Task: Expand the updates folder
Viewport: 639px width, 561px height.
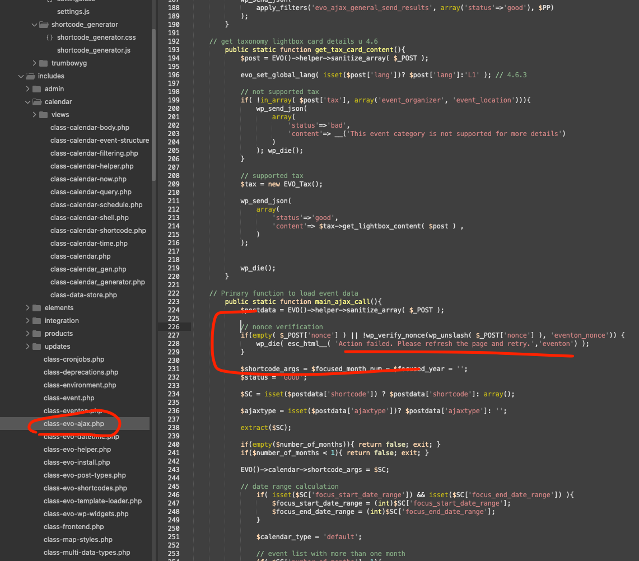Action: 27,347
